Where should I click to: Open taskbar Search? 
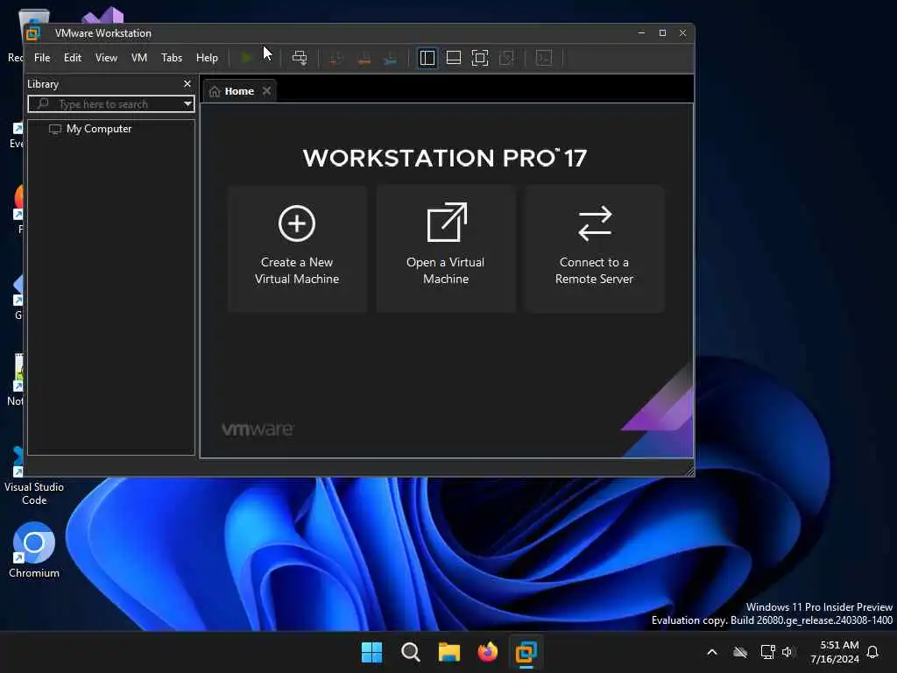click(410, 652)
